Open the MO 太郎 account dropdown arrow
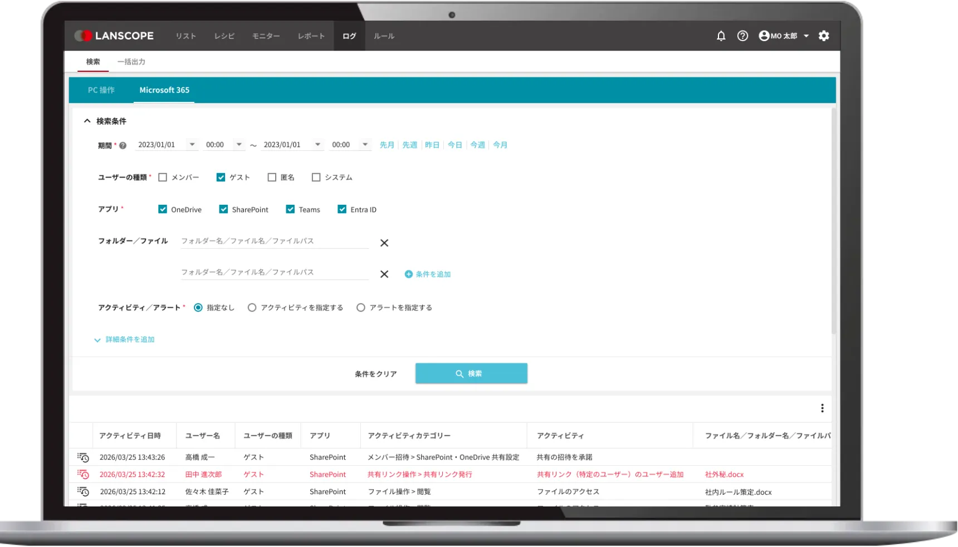Viewport: 958px width, 547px height. coord(806,36)
